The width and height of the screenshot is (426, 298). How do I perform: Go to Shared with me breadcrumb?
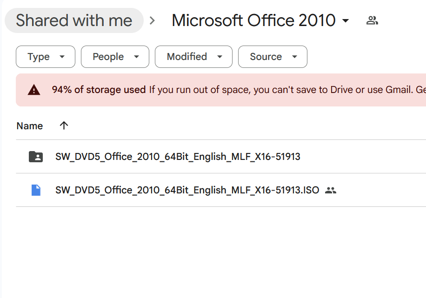pos(74,20)
